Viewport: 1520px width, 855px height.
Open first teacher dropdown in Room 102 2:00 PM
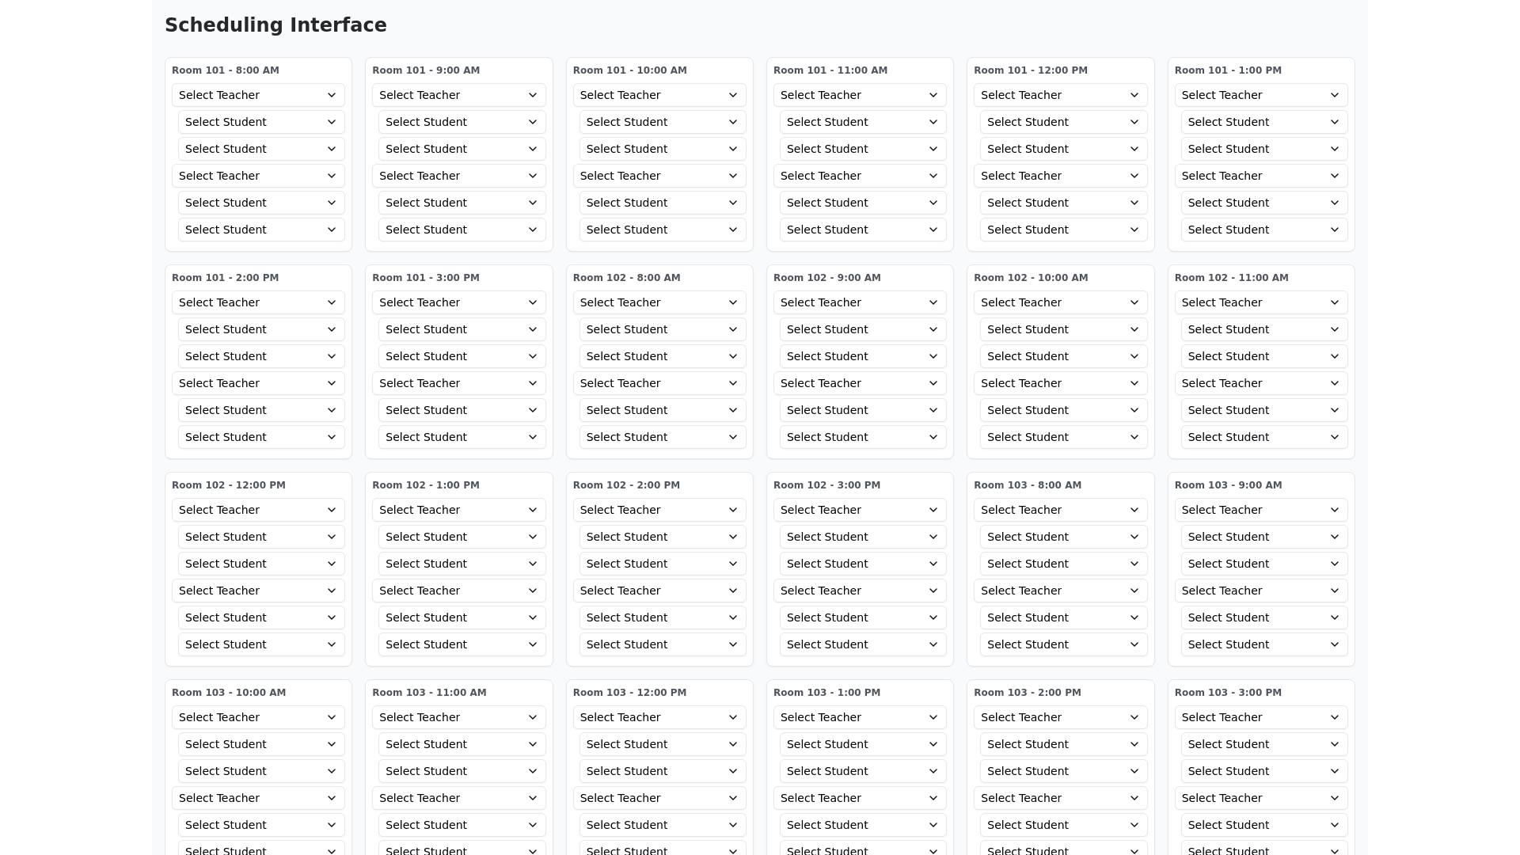pos(659,510)
